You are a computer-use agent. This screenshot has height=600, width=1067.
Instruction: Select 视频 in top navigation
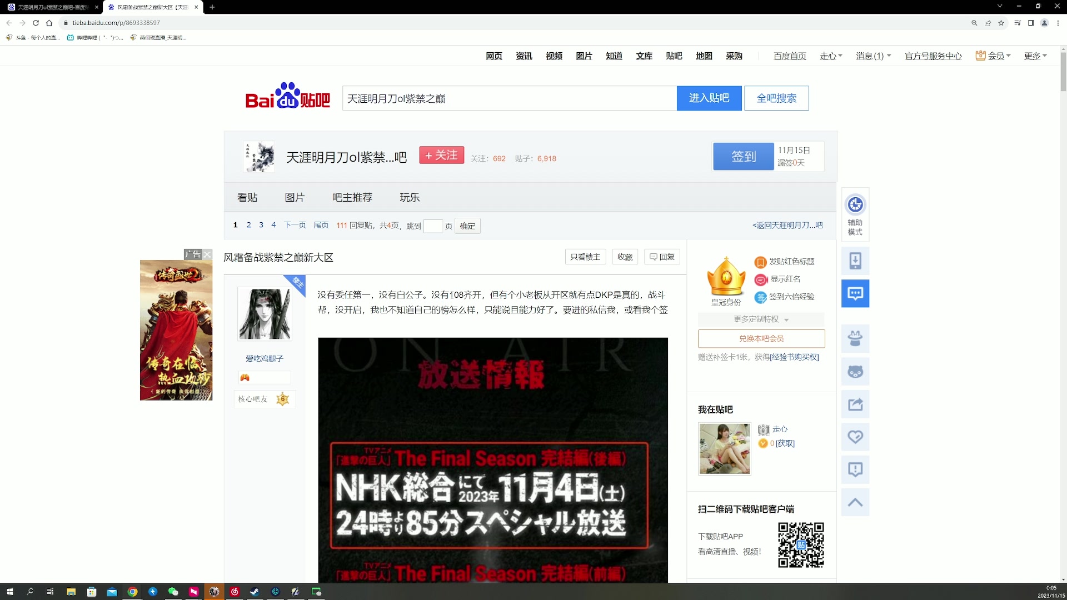click(x=554, y=56)
